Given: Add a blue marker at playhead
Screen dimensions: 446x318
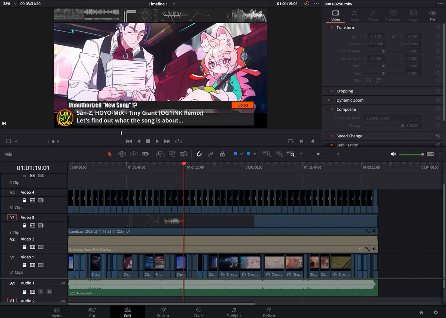Looking at the screenshot, I should point(249,154).
